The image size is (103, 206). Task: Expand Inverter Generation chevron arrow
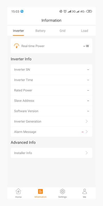point(87,121)
